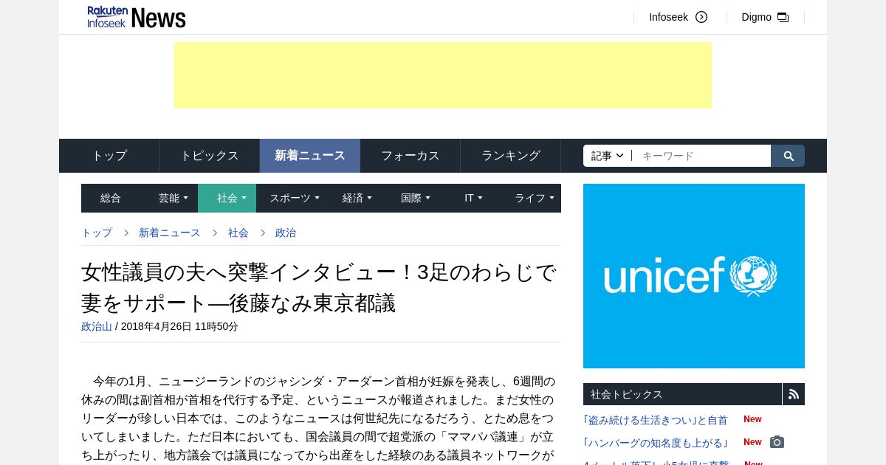
Task: Click the 政治 breadcrumb link
Action: coord(286,232)
